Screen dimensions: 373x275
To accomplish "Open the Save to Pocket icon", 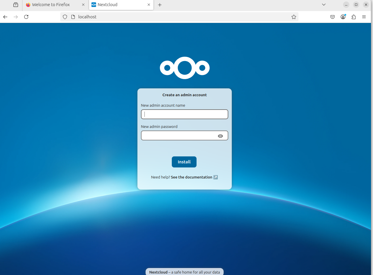I will point(333,17).
